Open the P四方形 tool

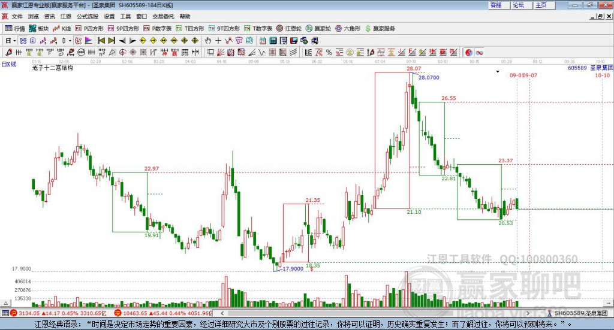pyautogui.click(x=89, y=29)
